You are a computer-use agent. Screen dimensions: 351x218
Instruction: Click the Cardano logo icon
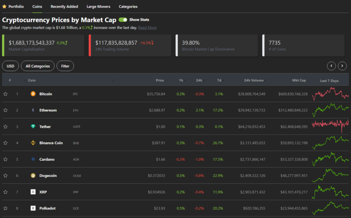tap(33, 159)
